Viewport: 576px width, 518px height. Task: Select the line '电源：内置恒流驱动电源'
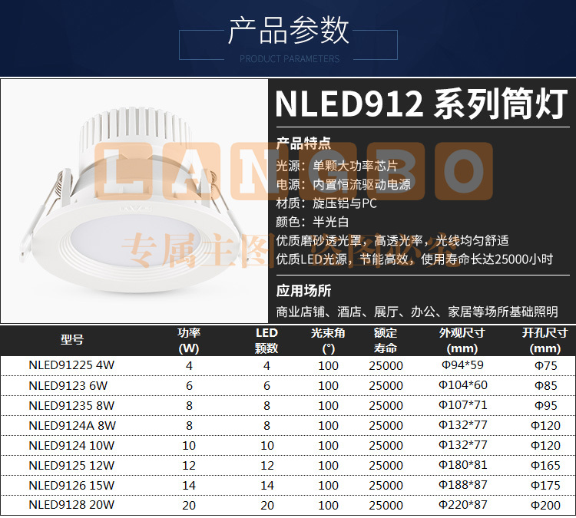pos(343,184)
